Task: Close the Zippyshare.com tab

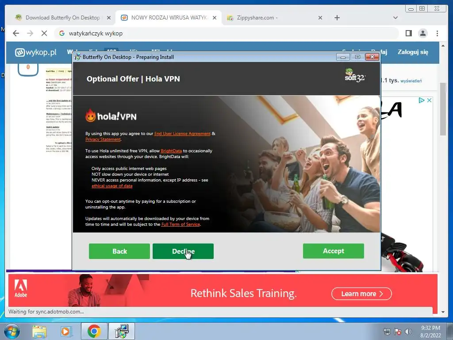Action: pos(320,18)
